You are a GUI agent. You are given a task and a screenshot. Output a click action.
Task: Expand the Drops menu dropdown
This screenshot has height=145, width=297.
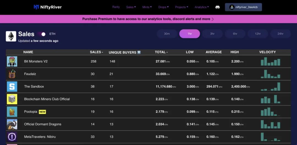[x=163, y=7]
